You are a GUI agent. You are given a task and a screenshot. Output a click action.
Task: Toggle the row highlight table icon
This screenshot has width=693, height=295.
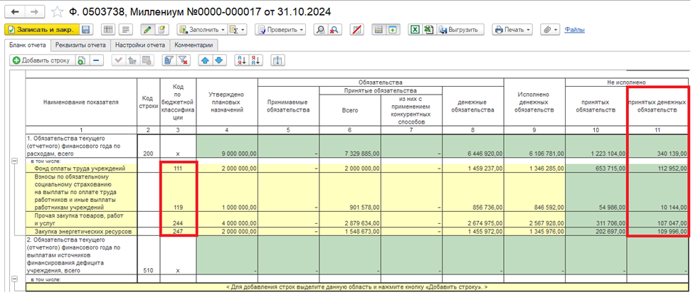point(379,30)
